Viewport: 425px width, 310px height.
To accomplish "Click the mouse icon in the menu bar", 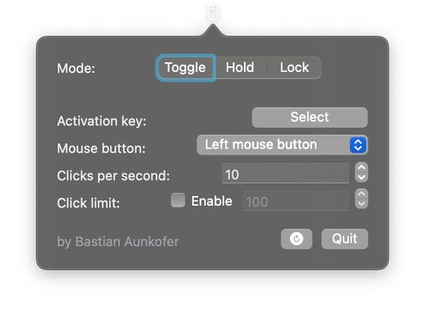I will click(213, 12).
